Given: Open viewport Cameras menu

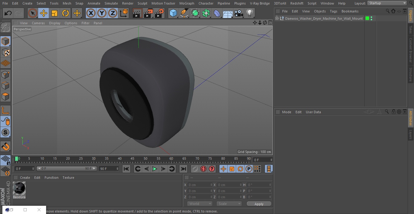Looking at the screenshot, I should (x=38, y=23).
